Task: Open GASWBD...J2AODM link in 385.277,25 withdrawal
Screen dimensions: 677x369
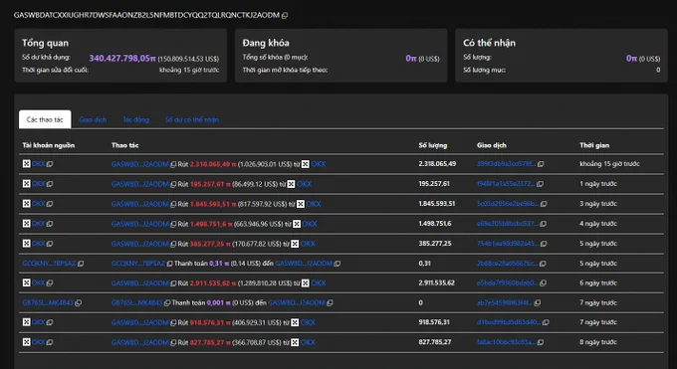Action: [x=140, y=244]
